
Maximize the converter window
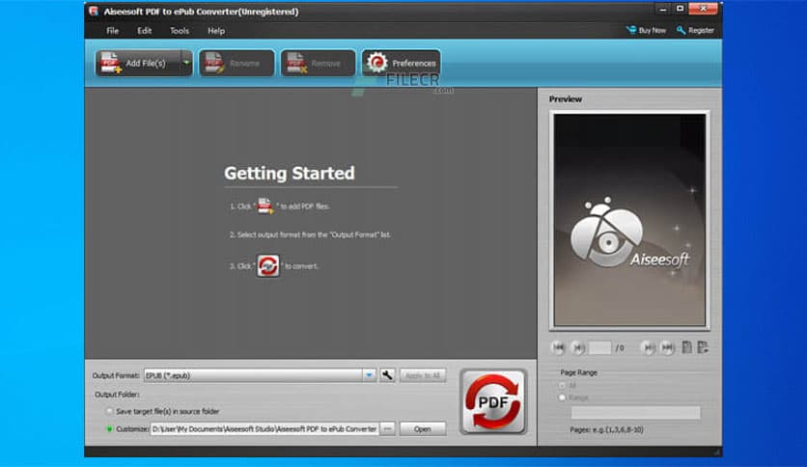pos(680,9)
